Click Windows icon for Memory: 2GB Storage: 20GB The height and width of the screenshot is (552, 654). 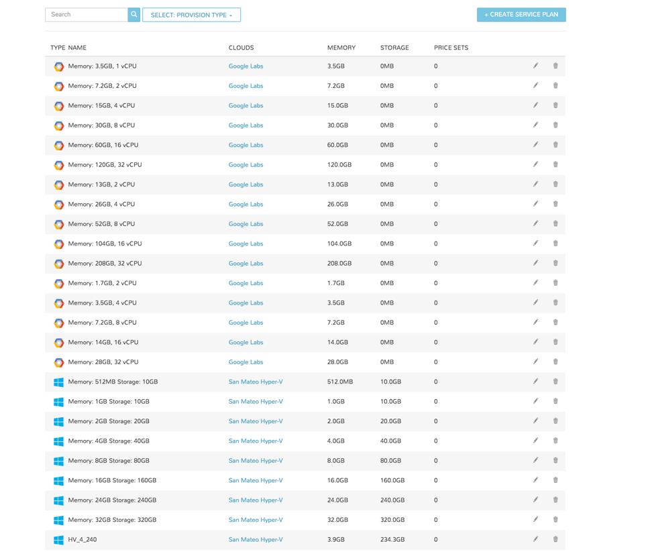(x=59, y=422)
